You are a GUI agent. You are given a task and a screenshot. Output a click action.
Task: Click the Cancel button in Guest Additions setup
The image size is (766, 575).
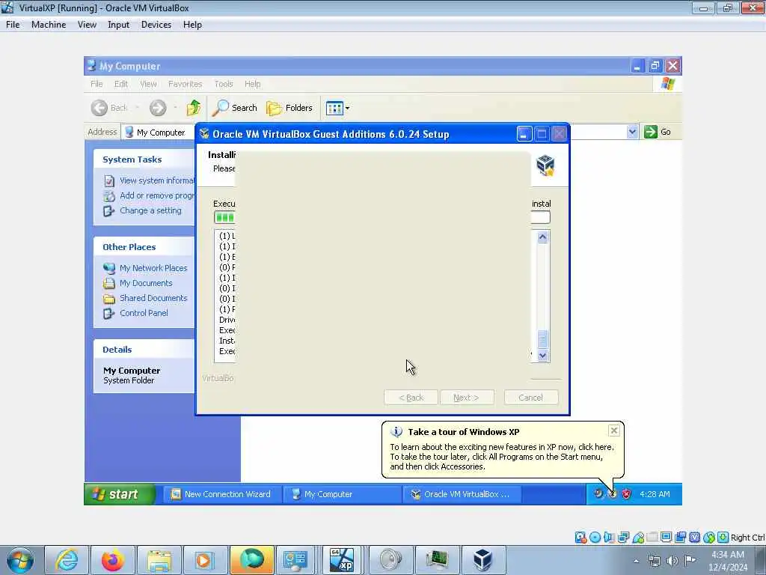(530, 398)
